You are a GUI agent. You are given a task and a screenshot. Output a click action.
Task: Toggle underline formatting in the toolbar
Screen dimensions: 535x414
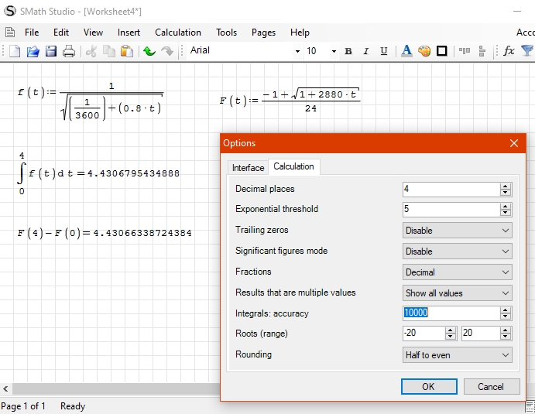pos(384,51)
